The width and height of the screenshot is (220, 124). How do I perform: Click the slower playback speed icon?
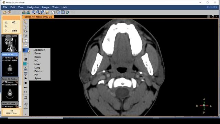coord(25,87)
